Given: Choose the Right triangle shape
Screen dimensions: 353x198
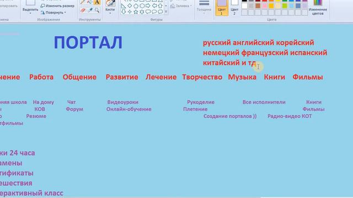Looking at the screenshot, I should (x=124, y=6).
